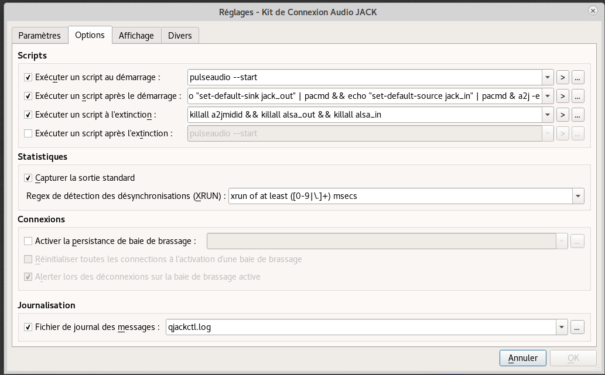Close the Réglages dialog window

coord(593,11)
